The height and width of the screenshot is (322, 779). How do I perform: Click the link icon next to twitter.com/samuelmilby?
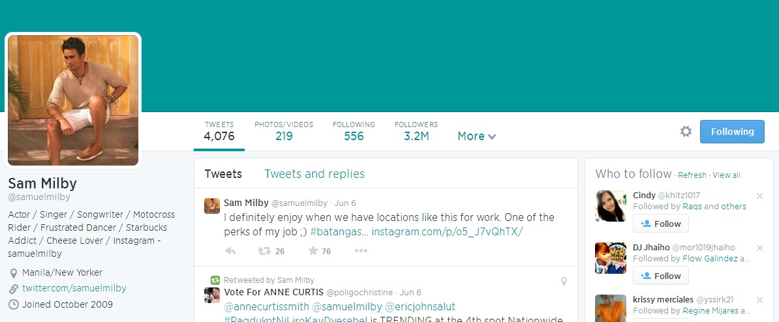pos(14,289)
